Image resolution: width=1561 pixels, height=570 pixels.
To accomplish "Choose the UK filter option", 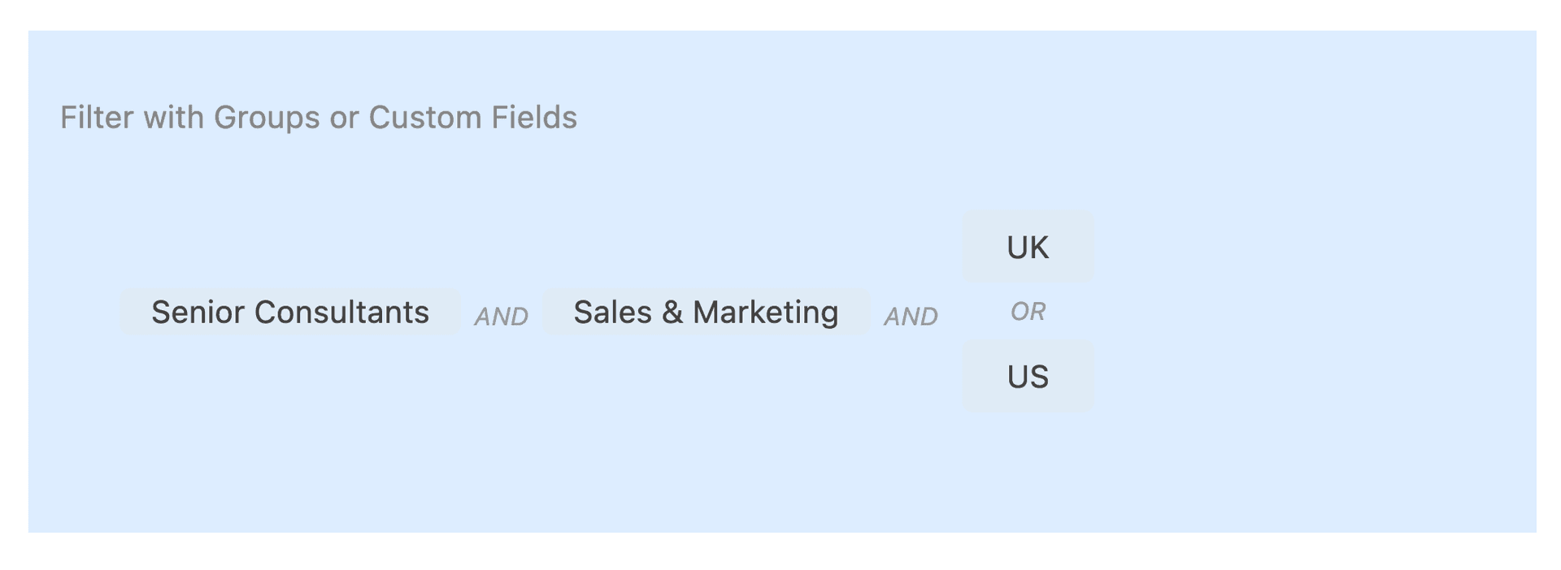I will point(1028,247).
